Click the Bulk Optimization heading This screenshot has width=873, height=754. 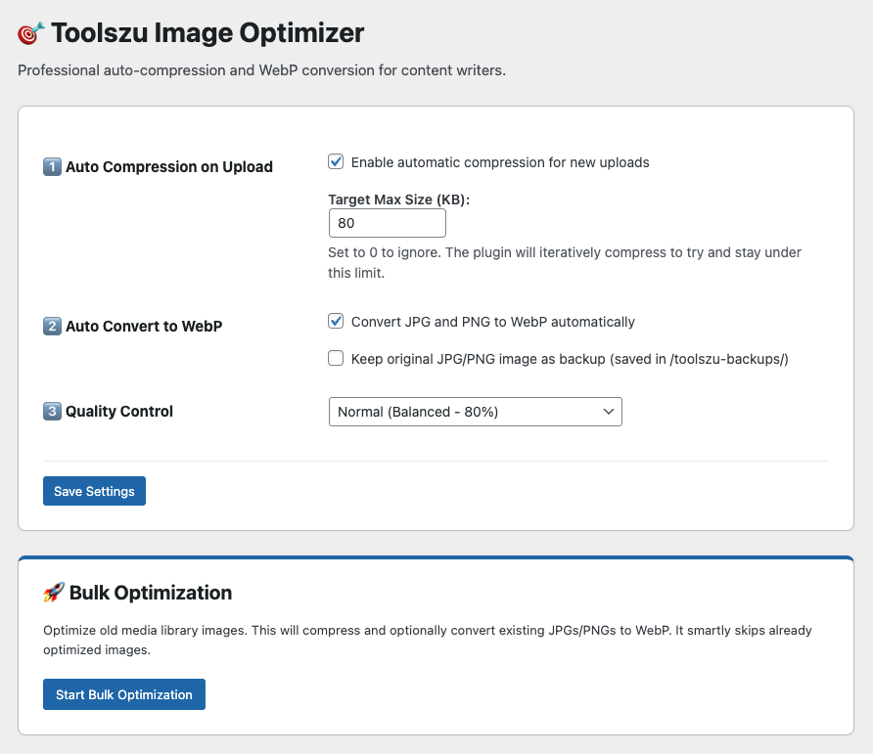tap(151, 593)
